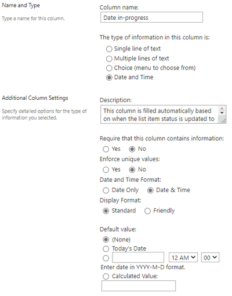Click inside the Description text box
Image resolution: width=232 pixels, height=296 pixels.
coord(159,114)
